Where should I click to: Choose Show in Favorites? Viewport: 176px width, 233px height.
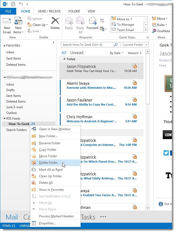tap(55, 190)
